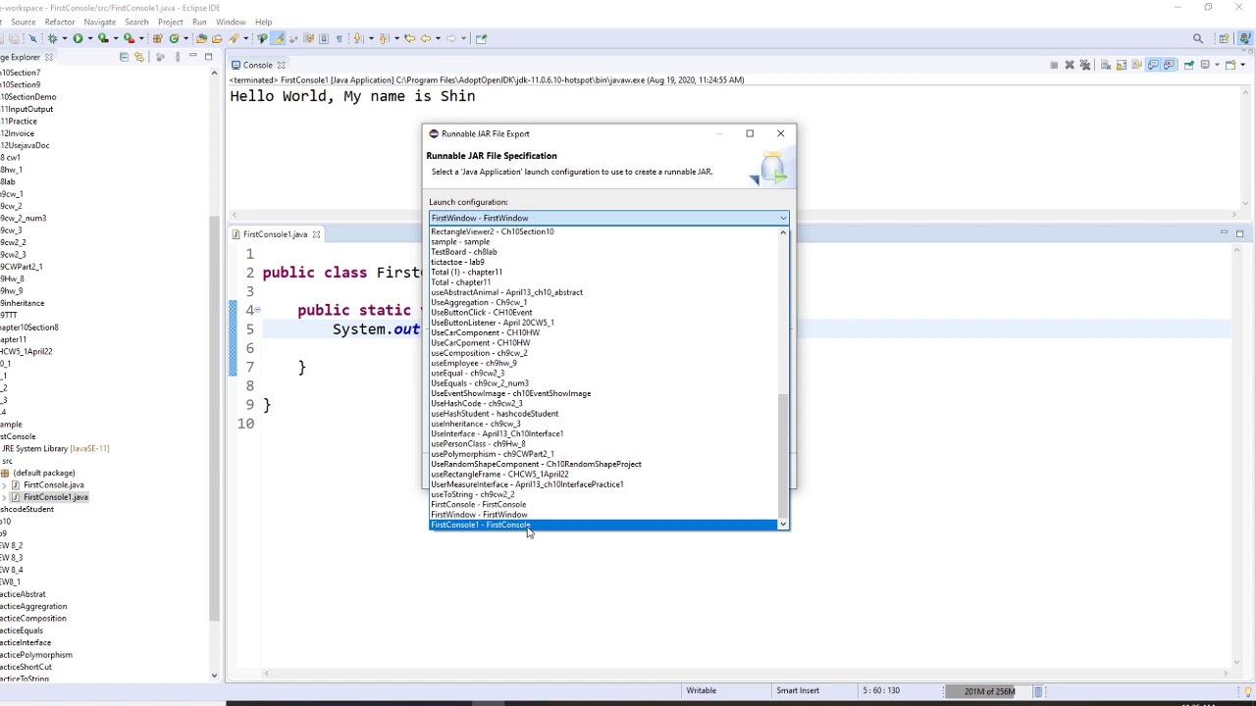Click the heap status memory bar
The width and height of the screenshot is (1256, 706).
(x=987, y=691)
